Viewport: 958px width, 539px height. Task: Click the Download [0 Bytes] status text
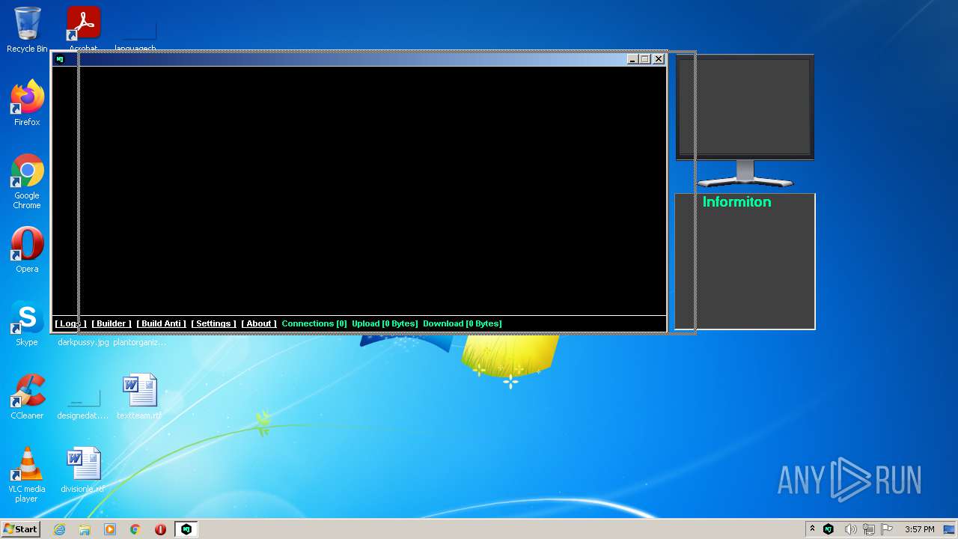tap(463, 323)
